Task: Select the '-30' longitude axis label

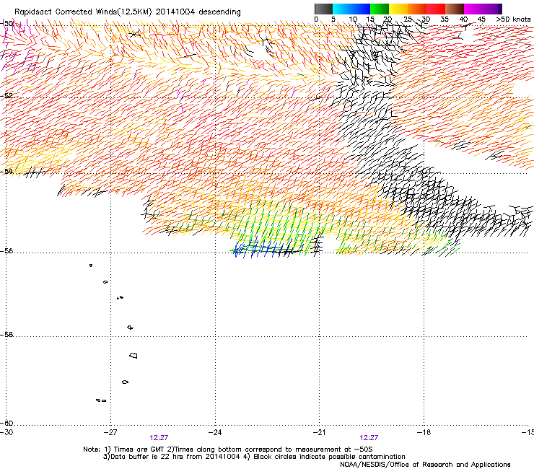Action: click(x=6, y=432)
